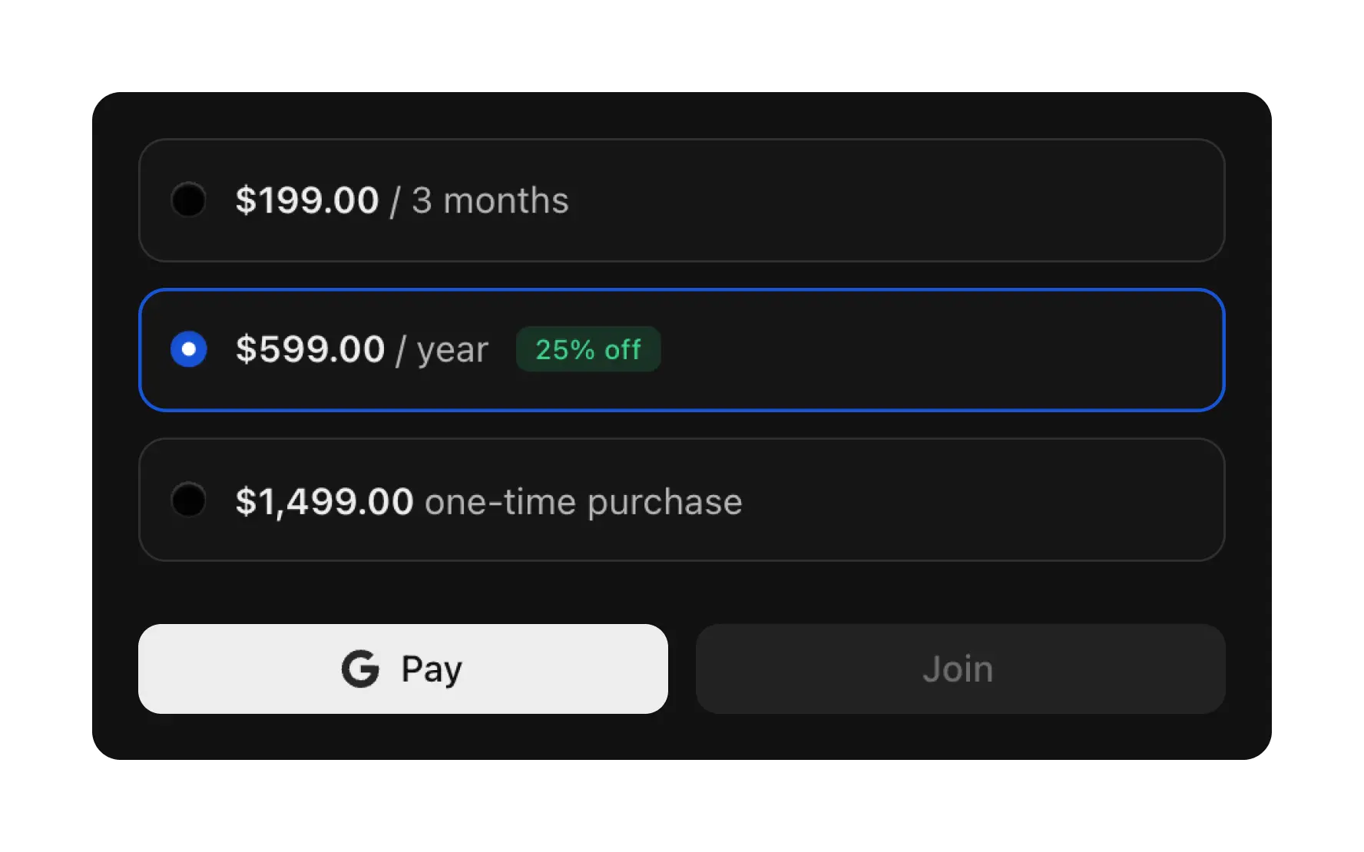
Task: Click the 25% off badge
Action: (588, 349)
